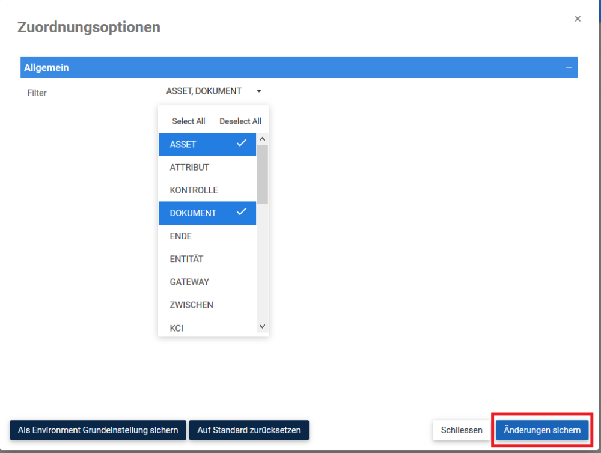The height and width of the screenshot is (453, 601).
Task: Select the ZWISCHEN option
Action: pos(207,305)
